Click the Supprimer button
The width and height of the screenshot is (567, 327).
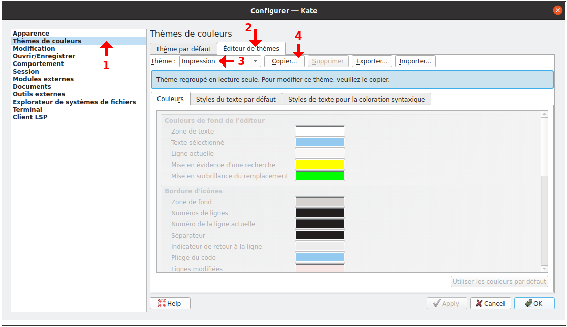pyautogui.click(x=328, y=61)
